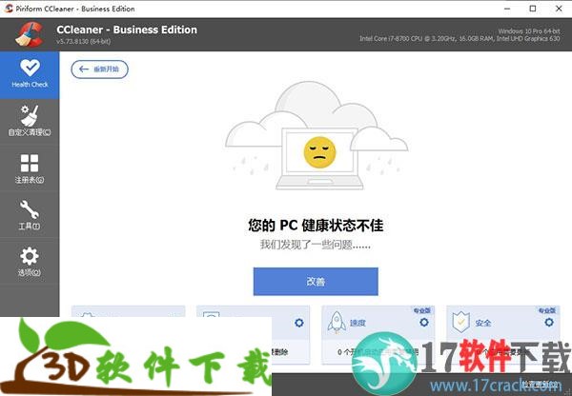This screenshot has width=572, height=396.
Task: Minimize the CCleaner window
Action: [507, 9]
